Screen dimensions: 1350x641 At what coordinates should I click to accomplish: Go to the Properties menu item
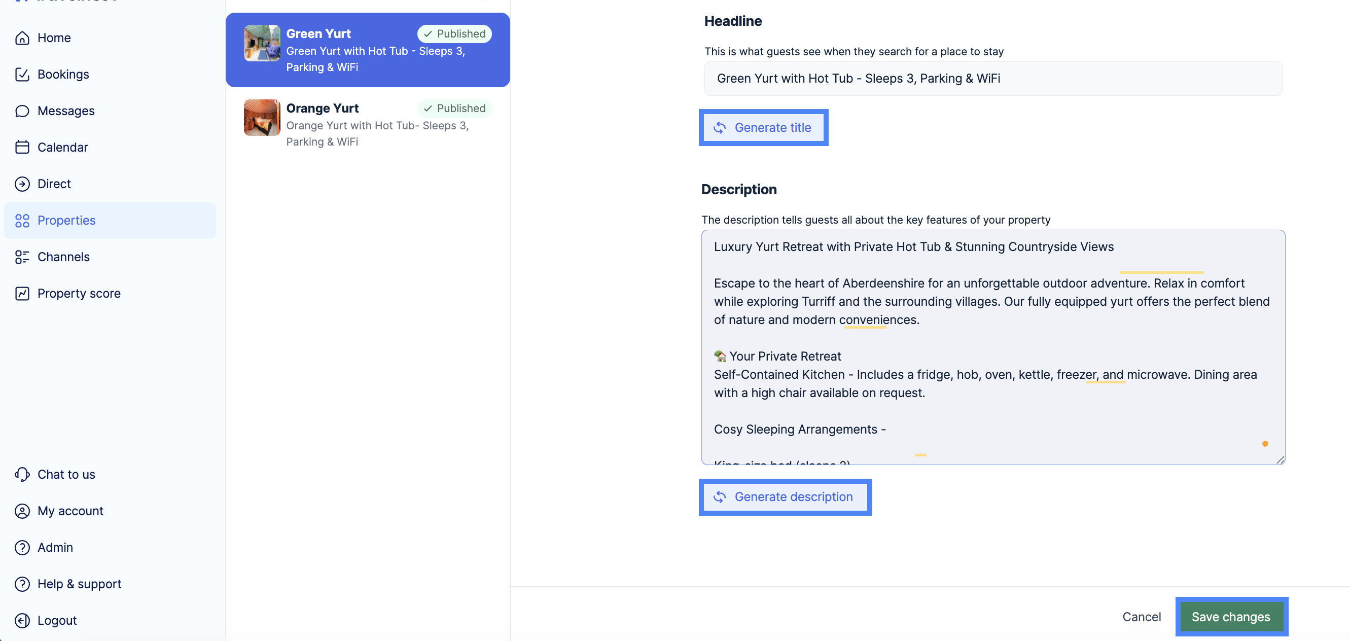66,221
